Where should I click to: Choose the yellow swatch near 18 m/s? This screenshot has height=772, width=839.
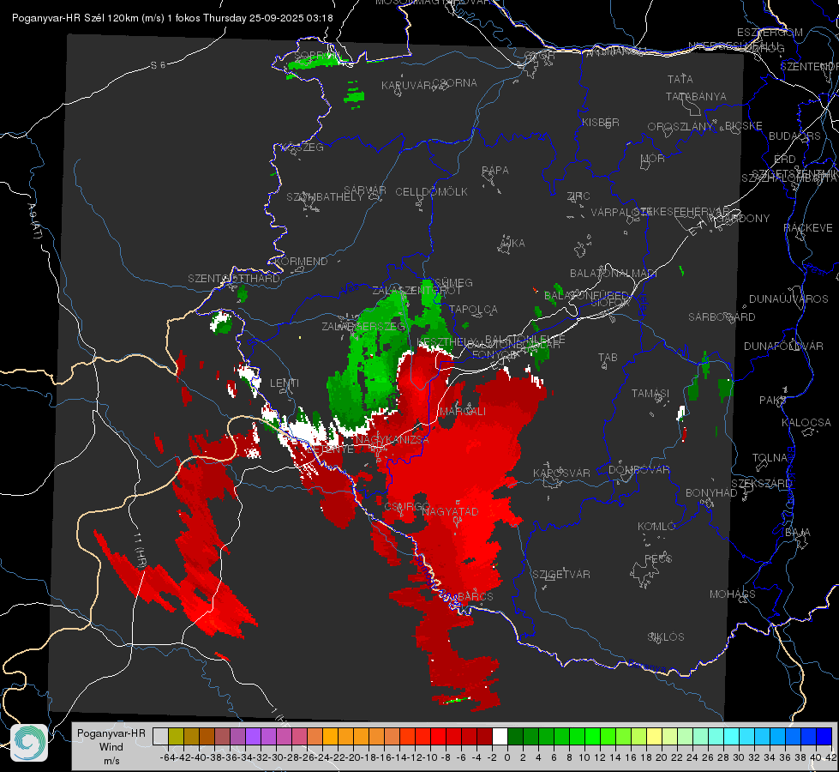click(x=654, y=736)
